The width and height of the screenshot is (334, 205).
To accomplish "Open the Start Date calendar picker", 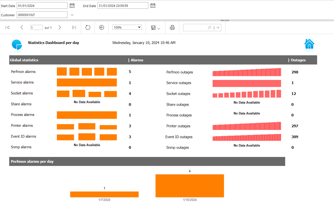I will pyautogui.click(x=72, y=6).
